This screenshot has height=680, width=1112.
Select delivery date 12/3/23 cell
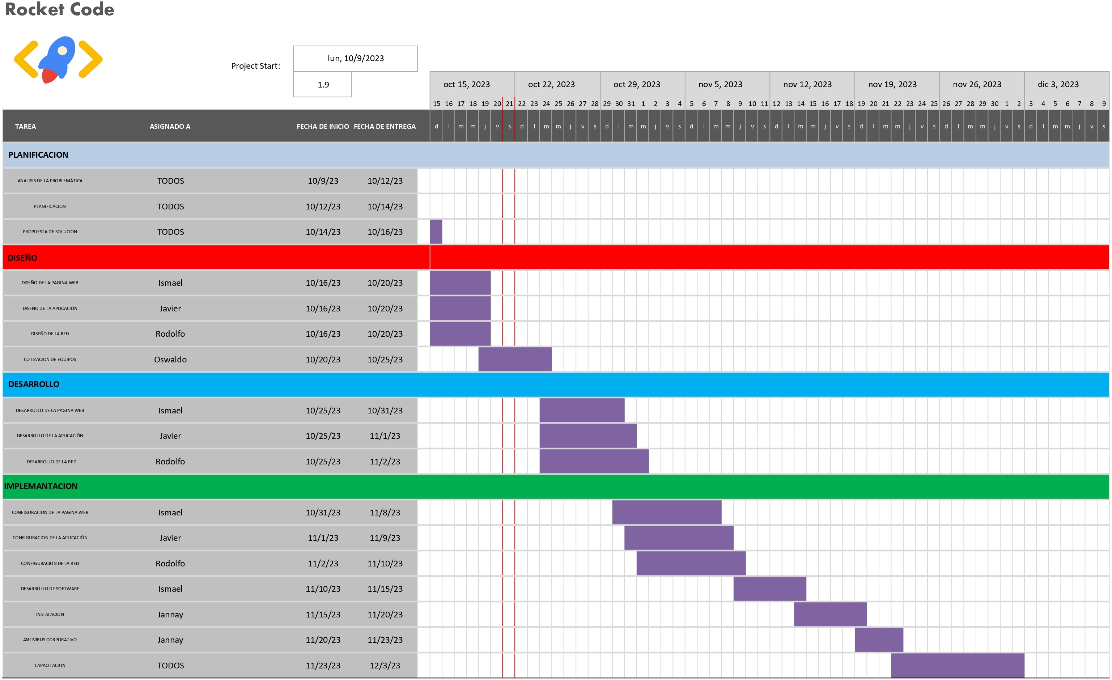[385, 665]
